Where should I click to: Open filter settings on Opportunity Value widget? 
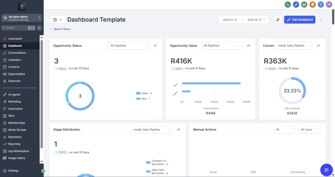pyautogui.click(x=248, y=45)
